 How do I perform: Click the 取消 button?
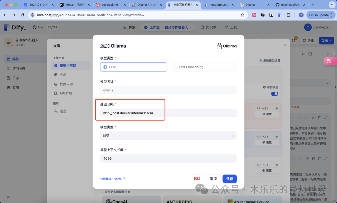coord(213,179)
